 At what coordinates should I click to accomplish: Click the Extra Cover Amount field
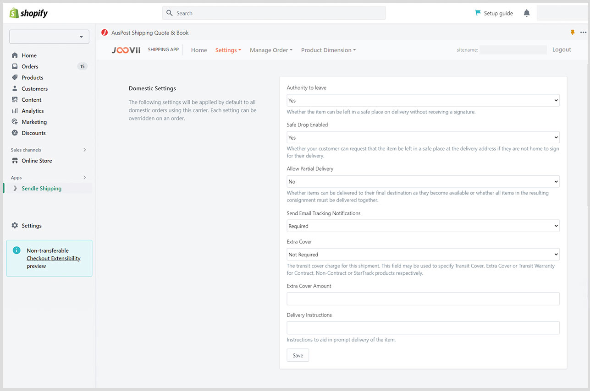[423, 299]
